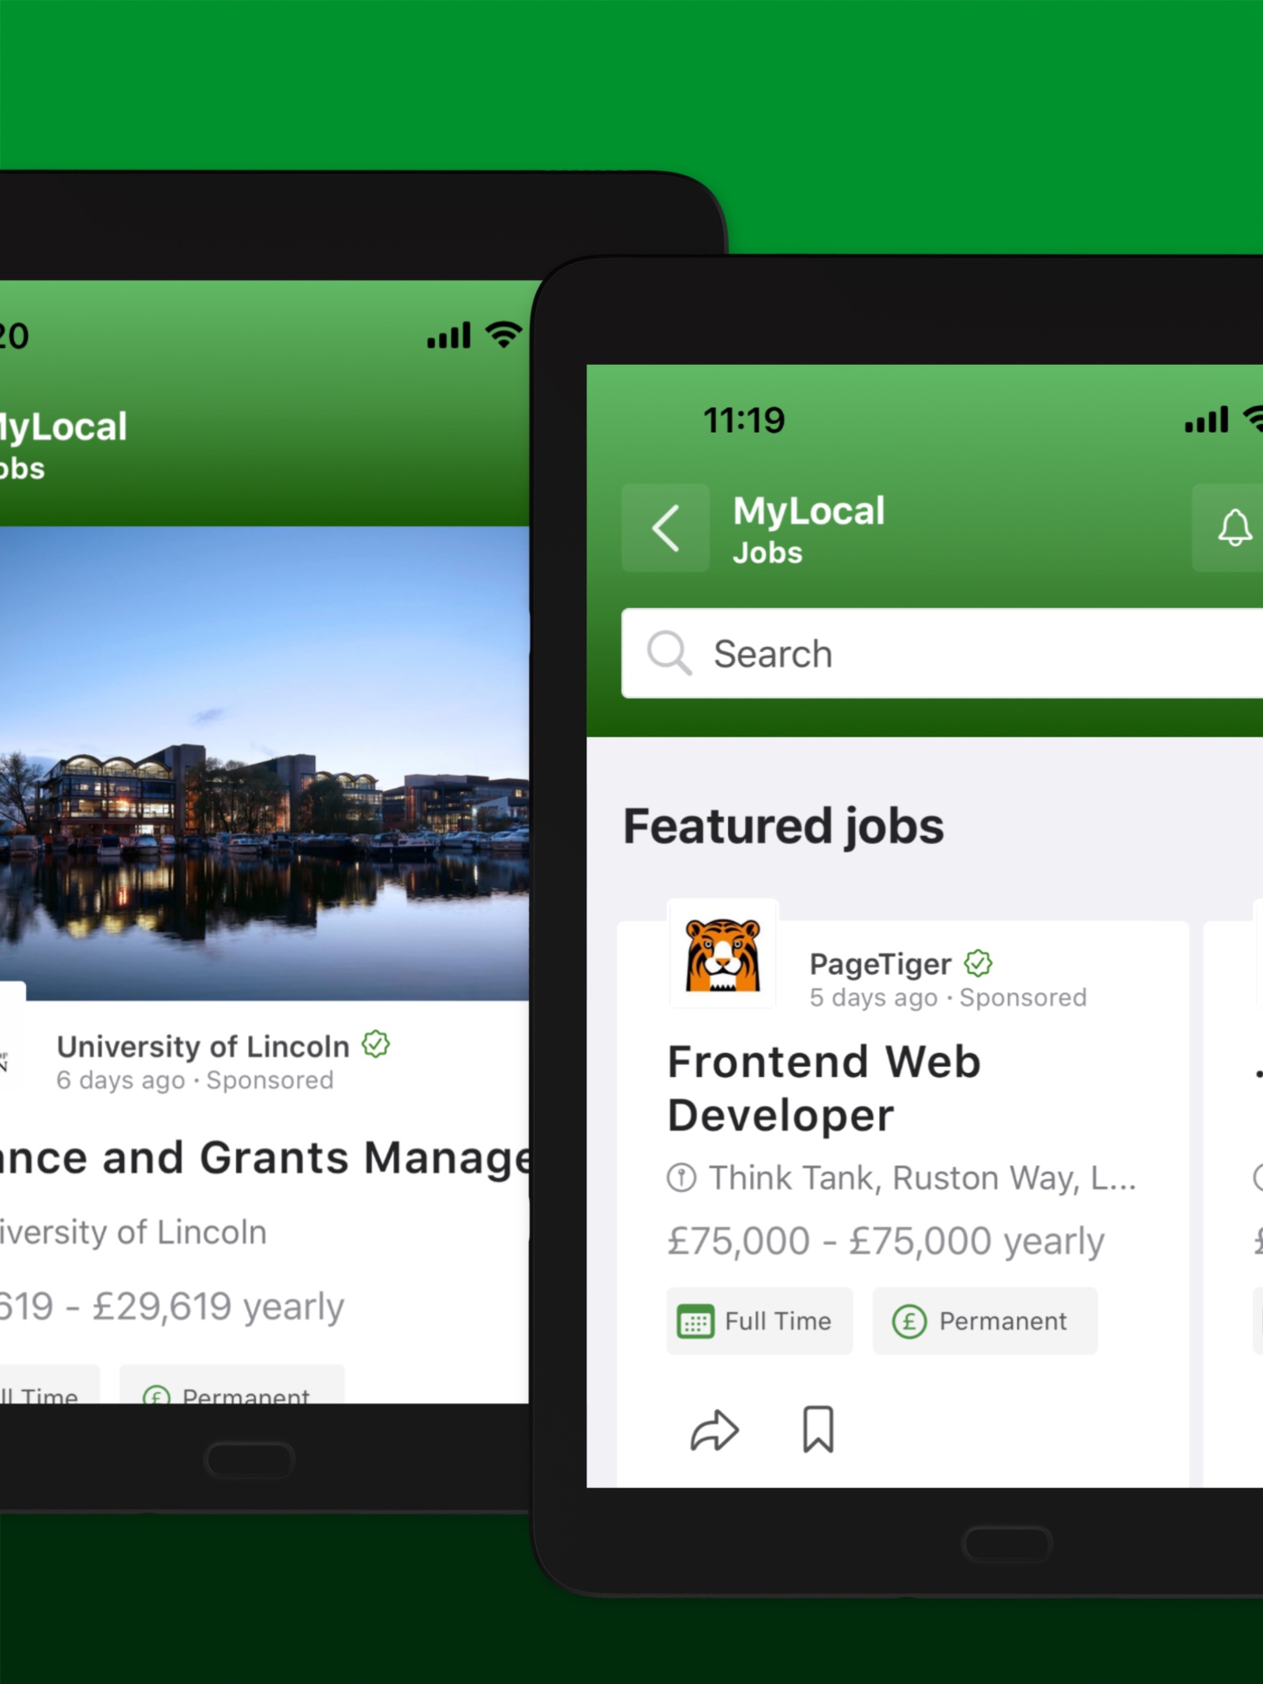1263x1684 pixels.
Task: Tap the home button on the left tablet
Action: (249, 1460)
